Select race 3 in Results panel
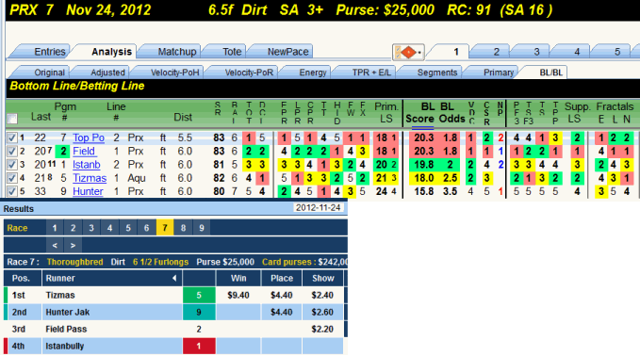Viewport: 640px width, 356px height. click(x=91, y=228)
